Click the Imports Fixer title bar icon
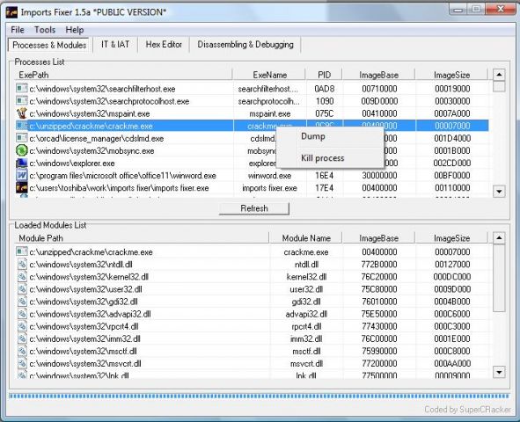This screenshot has width=520, height=422. tap(11, 12)
